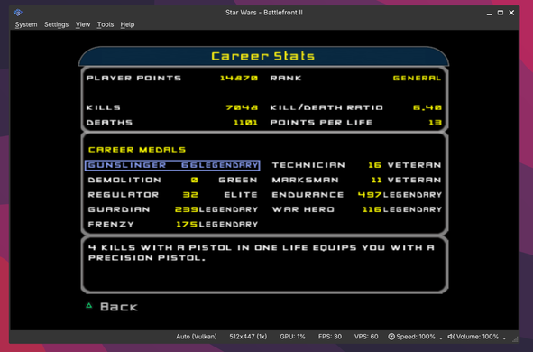The height and width of the screenshot is (352, 533).
Task: Open the System menu
Action: click(x=26, y=24)
